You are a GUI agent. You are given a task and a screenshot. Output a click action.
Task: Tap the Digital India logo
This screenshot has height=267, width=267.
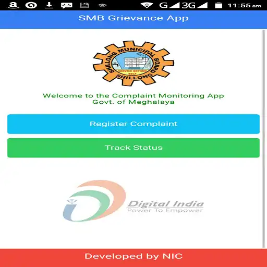point(133,201)
